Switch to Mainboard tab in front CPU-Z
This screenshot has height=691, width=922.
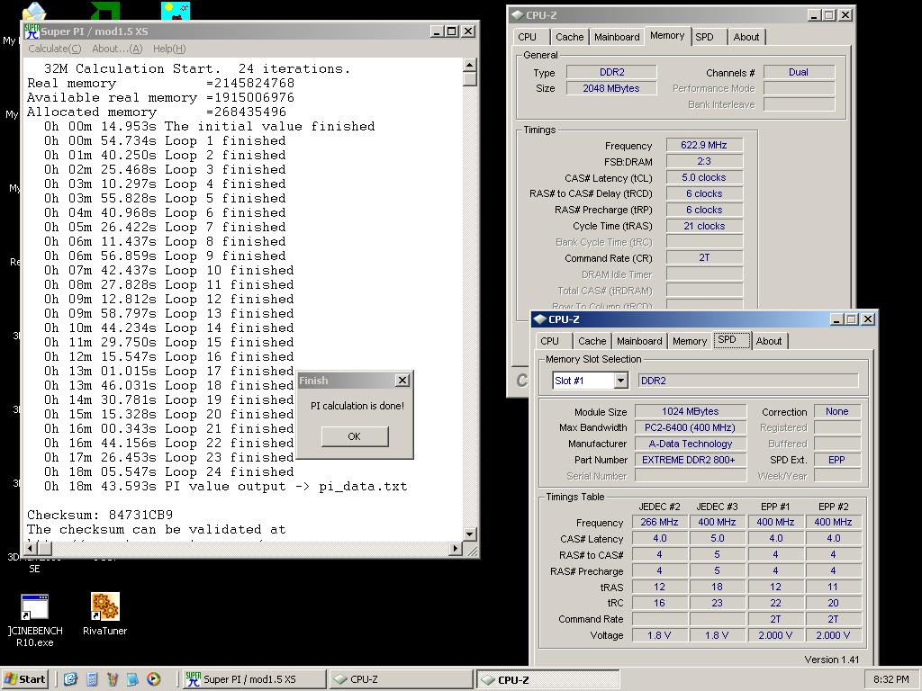[x=639, y=341]
